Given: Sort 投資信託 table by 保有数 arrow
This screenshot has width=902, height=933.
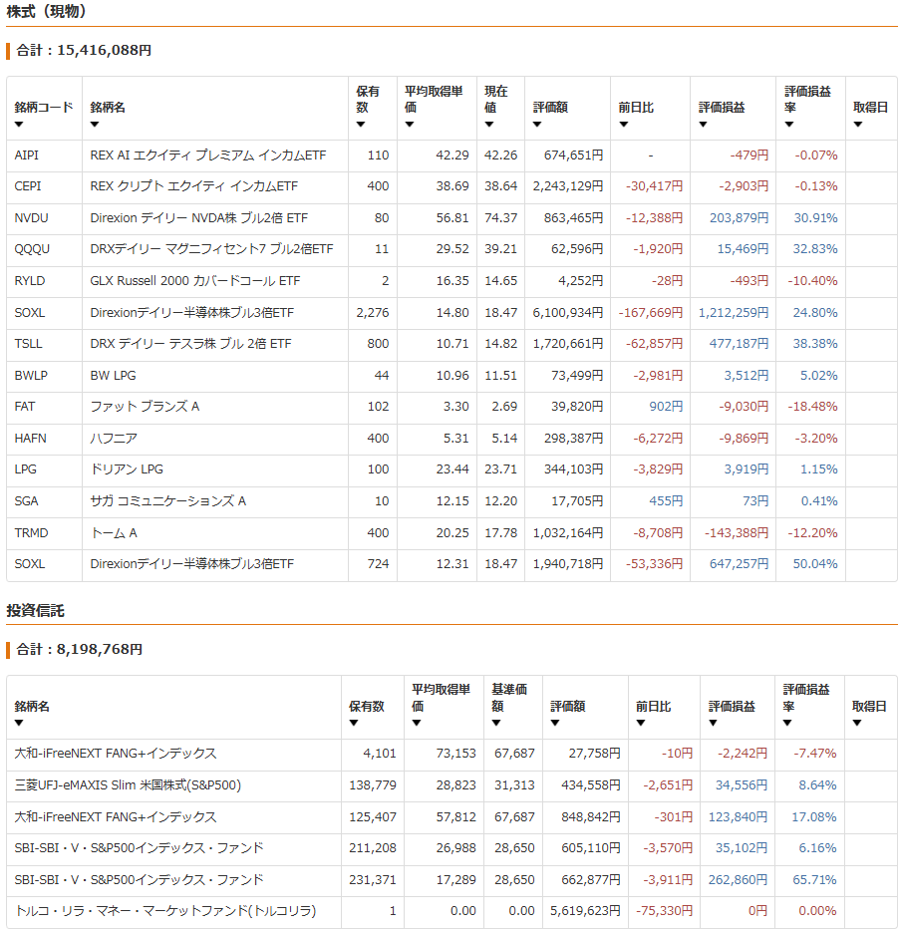Looking at the screenshot, I should point(354,723).
